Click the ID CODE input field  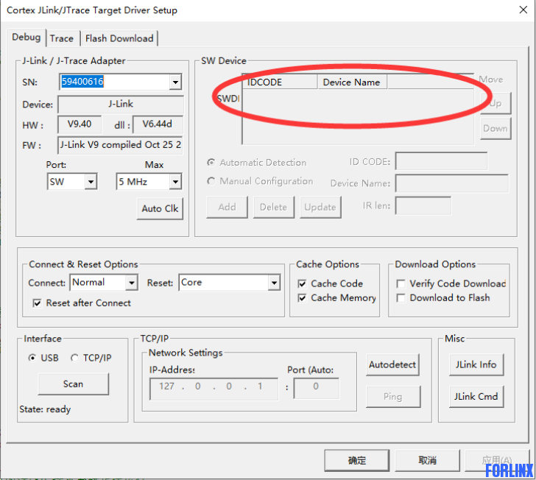pyautogui.click(x=441, y=161)
